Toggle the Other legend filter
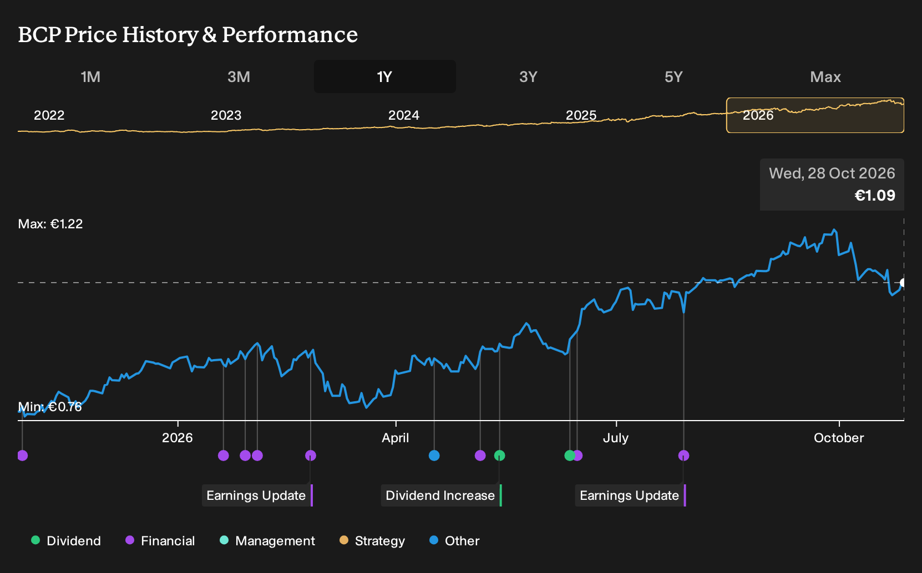 click(454, 541)
